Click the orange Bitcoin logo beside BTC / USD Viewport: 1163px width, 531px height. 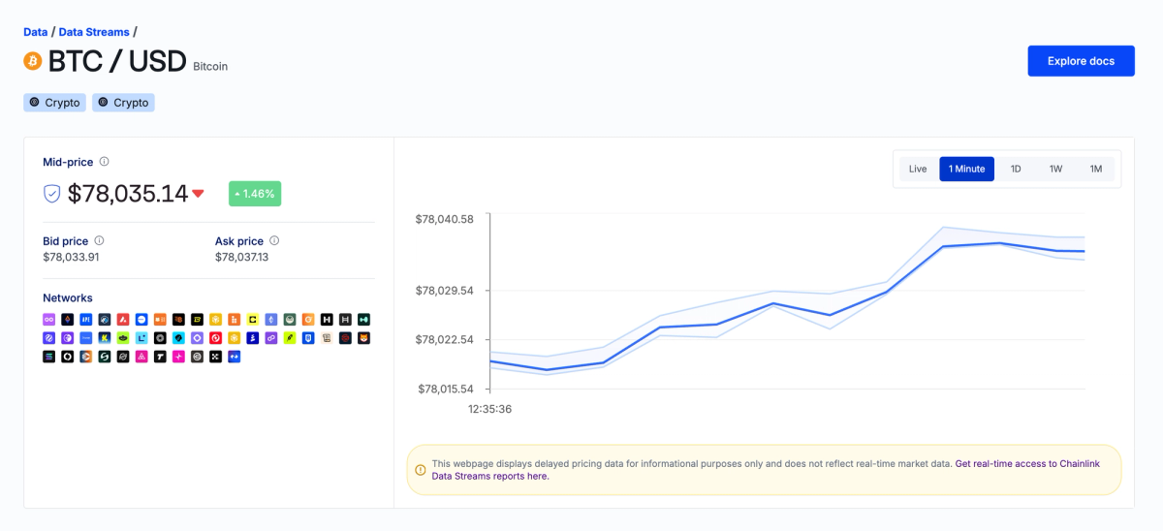coord(33,61)
